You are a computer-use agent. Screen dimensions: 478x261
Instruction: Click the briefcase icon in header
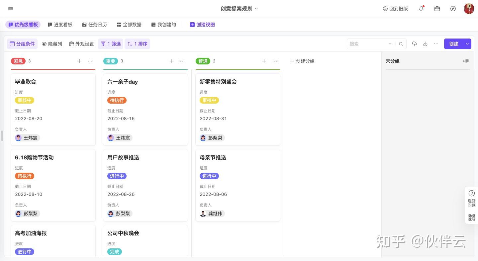[437, 9]
